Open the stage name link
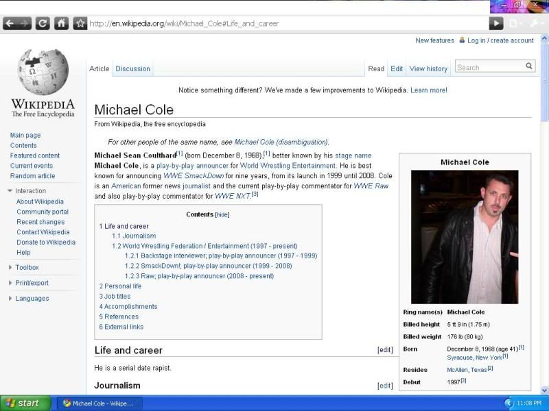This screenshot has height=411, width=549. (353, 155)
